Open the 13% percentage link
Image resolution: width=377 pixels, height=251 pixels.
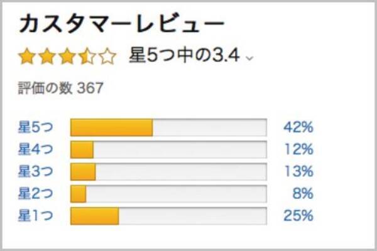[x=298, y=171]
